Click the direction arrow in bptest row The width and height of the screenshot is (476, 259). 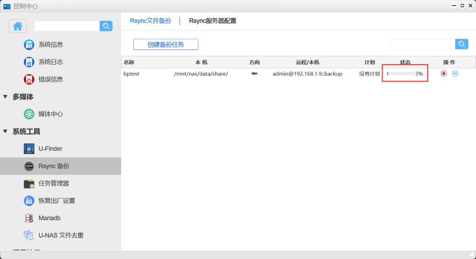click(254, 73)
